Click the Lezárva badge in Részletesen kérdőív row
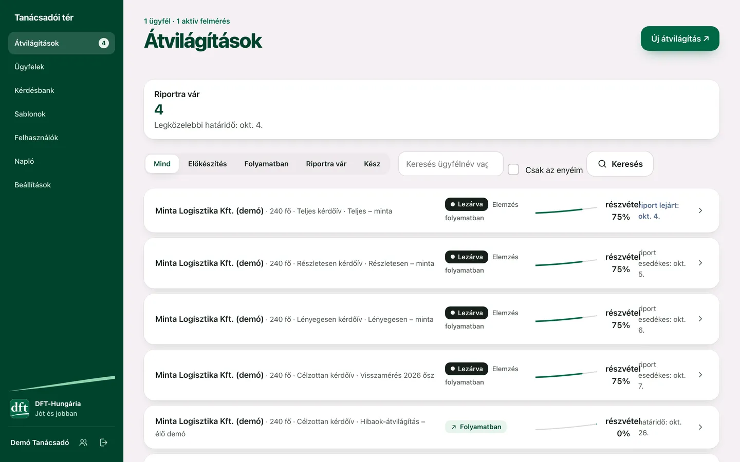The width and height of the screenshot is (740, 462). (466, 257)
